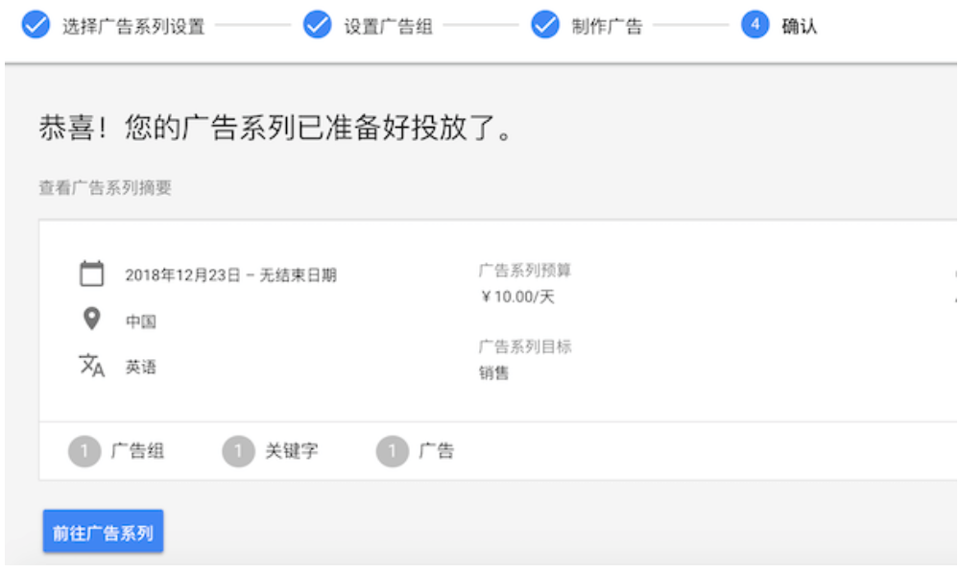Click the checkmark icon for 选择广告系列设置 step
This screenshot has height=573, width=959.
pos(36,25)
